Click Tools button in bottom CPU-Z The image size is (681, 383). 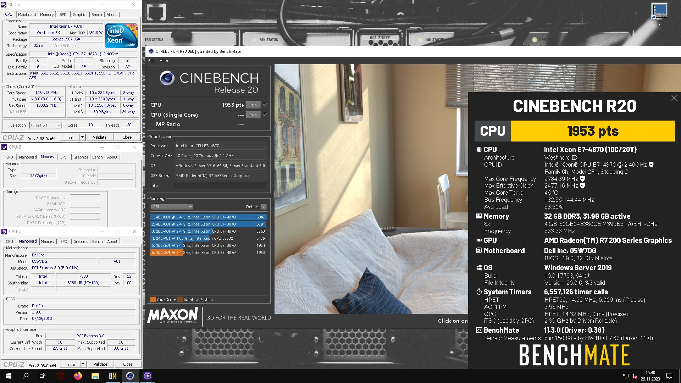(70, 364)
